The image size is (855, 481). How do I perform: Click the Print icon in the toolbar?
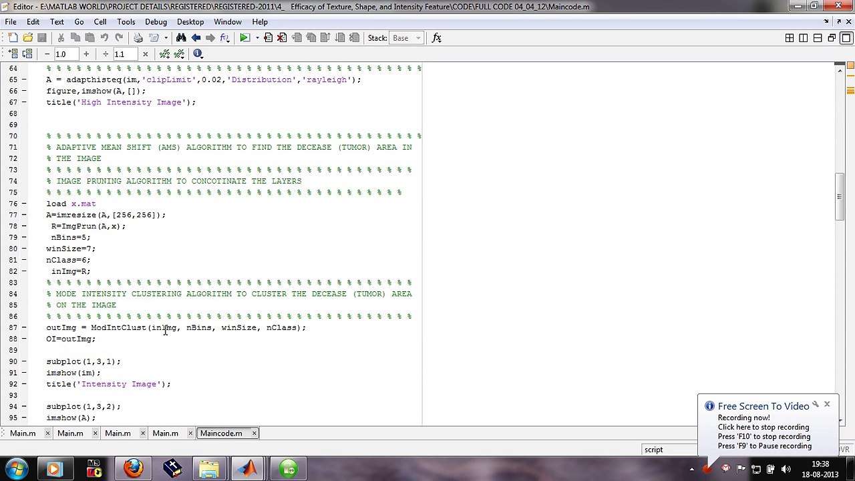138,38
